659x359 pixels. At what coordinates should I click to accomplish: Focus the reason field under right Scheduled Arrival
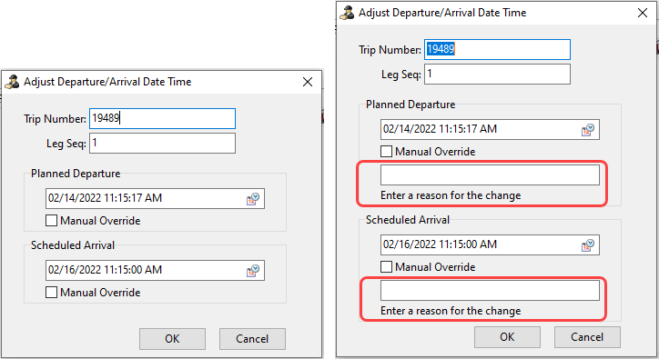coord(490,291)
